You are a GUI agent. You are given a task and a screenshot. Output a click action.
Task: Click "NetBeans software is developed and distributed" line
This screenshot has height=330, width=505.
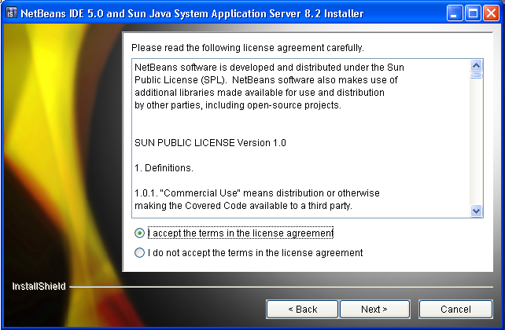(269, 68)
